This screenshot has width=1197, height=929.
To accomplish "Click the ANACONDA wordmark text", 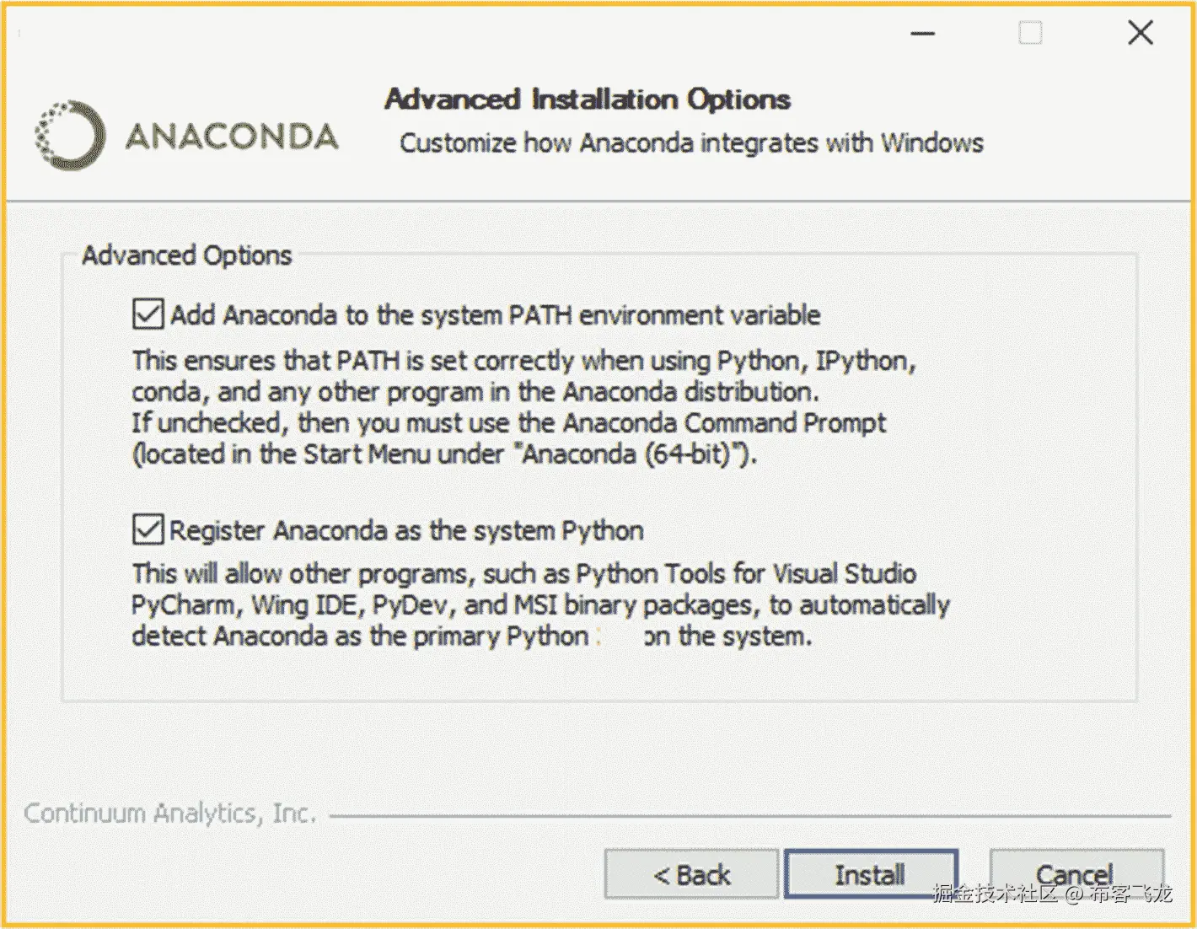I will click(232, 137).
